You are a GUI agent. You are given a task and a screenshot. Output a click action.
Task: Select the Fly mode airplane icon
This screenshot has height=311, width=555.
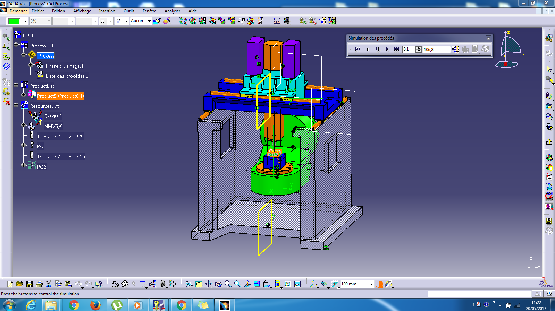(189, 284)
